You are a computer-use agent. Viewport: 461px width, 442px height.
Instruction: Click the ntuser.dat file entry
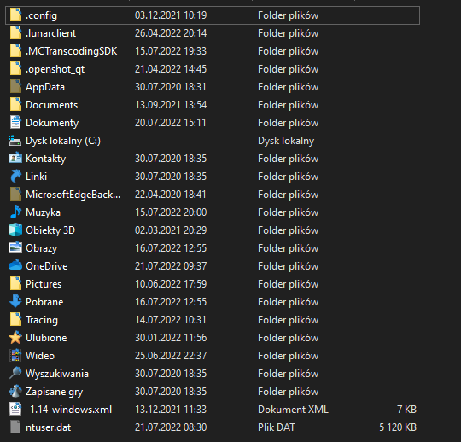tap(213, 427)
